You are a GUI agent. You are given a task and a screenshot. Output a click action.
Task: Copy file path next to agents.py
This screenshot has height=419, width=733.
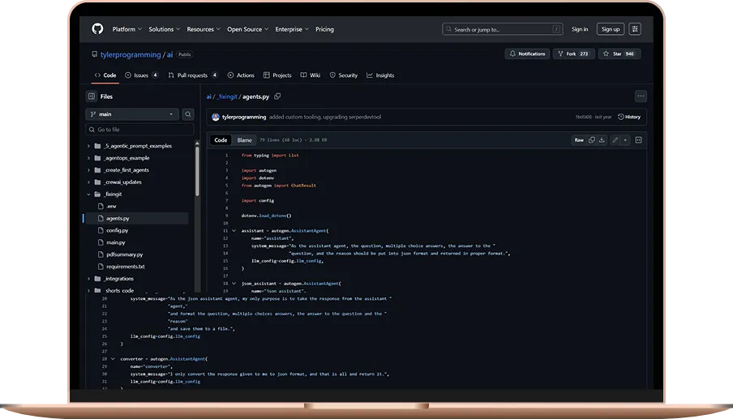tap(277, 96)
